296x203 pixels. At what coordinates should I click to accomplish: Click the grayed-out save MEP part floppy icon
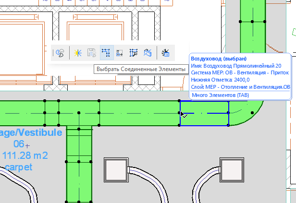pyautogui.click(x=92, y=53)
